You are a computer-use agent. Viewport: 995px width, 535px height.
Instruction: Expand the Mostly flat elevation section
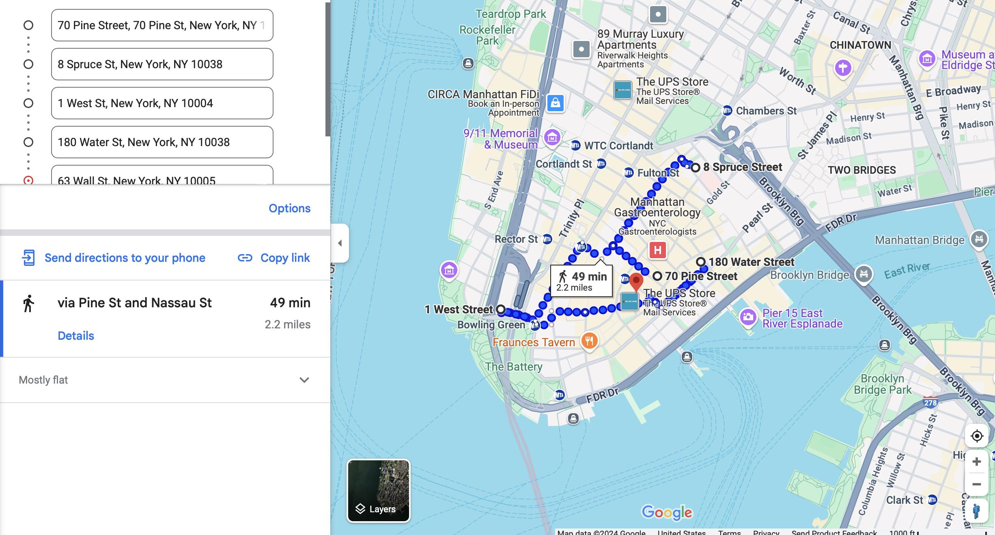pos(304,380)
